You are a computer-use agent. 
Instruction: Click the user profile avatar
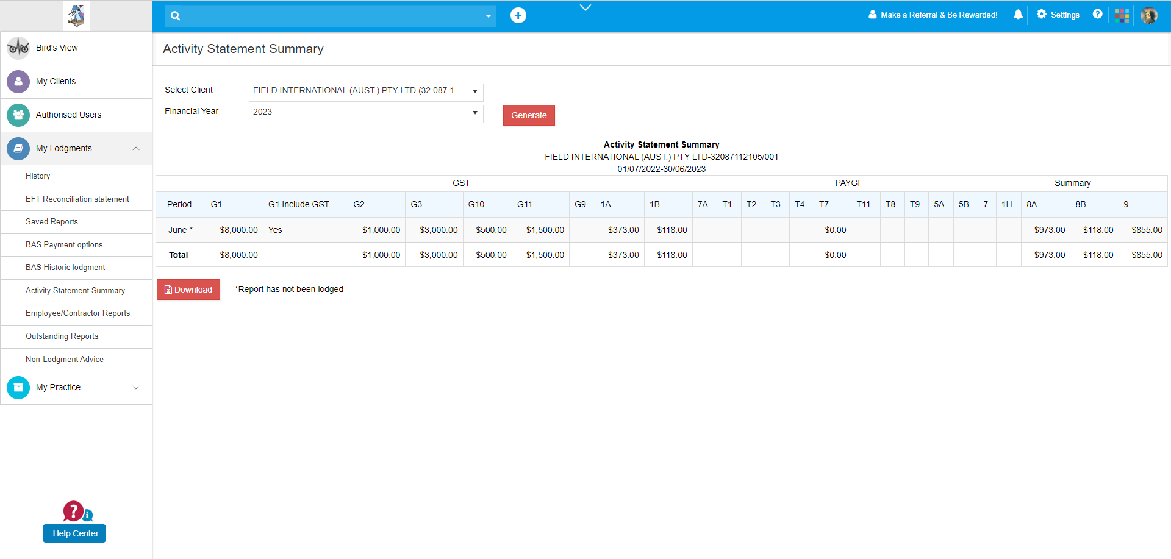(1149, 15)
